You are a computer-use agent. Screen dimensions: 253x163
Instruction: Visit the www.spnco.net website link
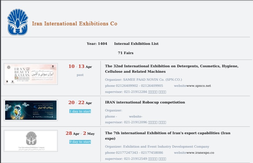[198, 86]
